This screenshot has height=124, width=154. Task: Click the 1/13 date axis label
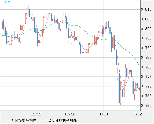click(x=104, y=114)
